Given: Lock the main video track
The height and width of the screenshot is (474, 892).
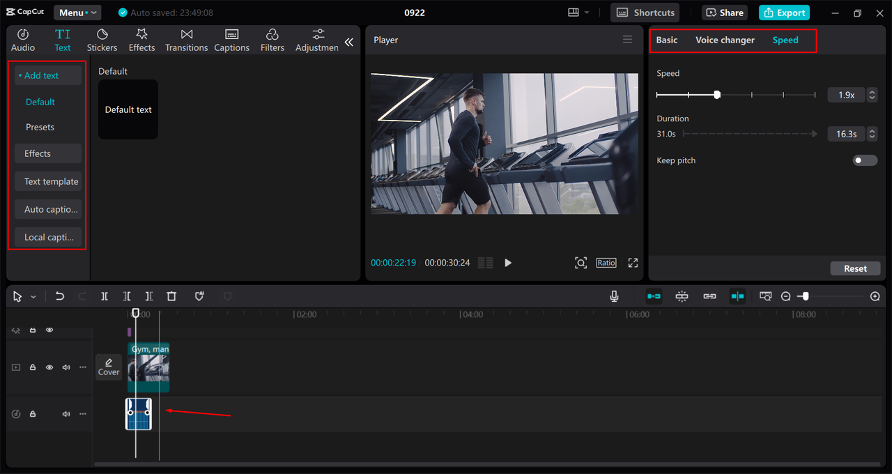Looking at the screenshot, I should [x=33, y=367].
